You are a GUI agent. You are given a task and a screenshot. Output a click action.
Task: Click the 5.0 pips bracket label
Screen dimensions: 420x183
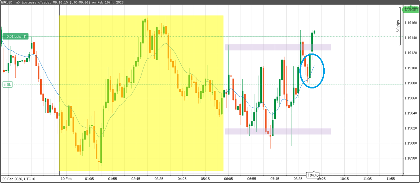point(398,26)
